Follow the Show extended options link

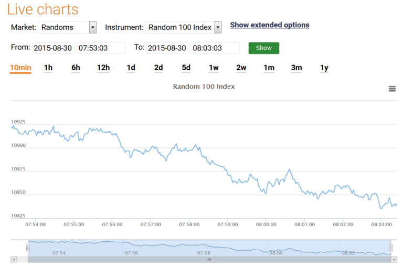[x=270, y=25]
